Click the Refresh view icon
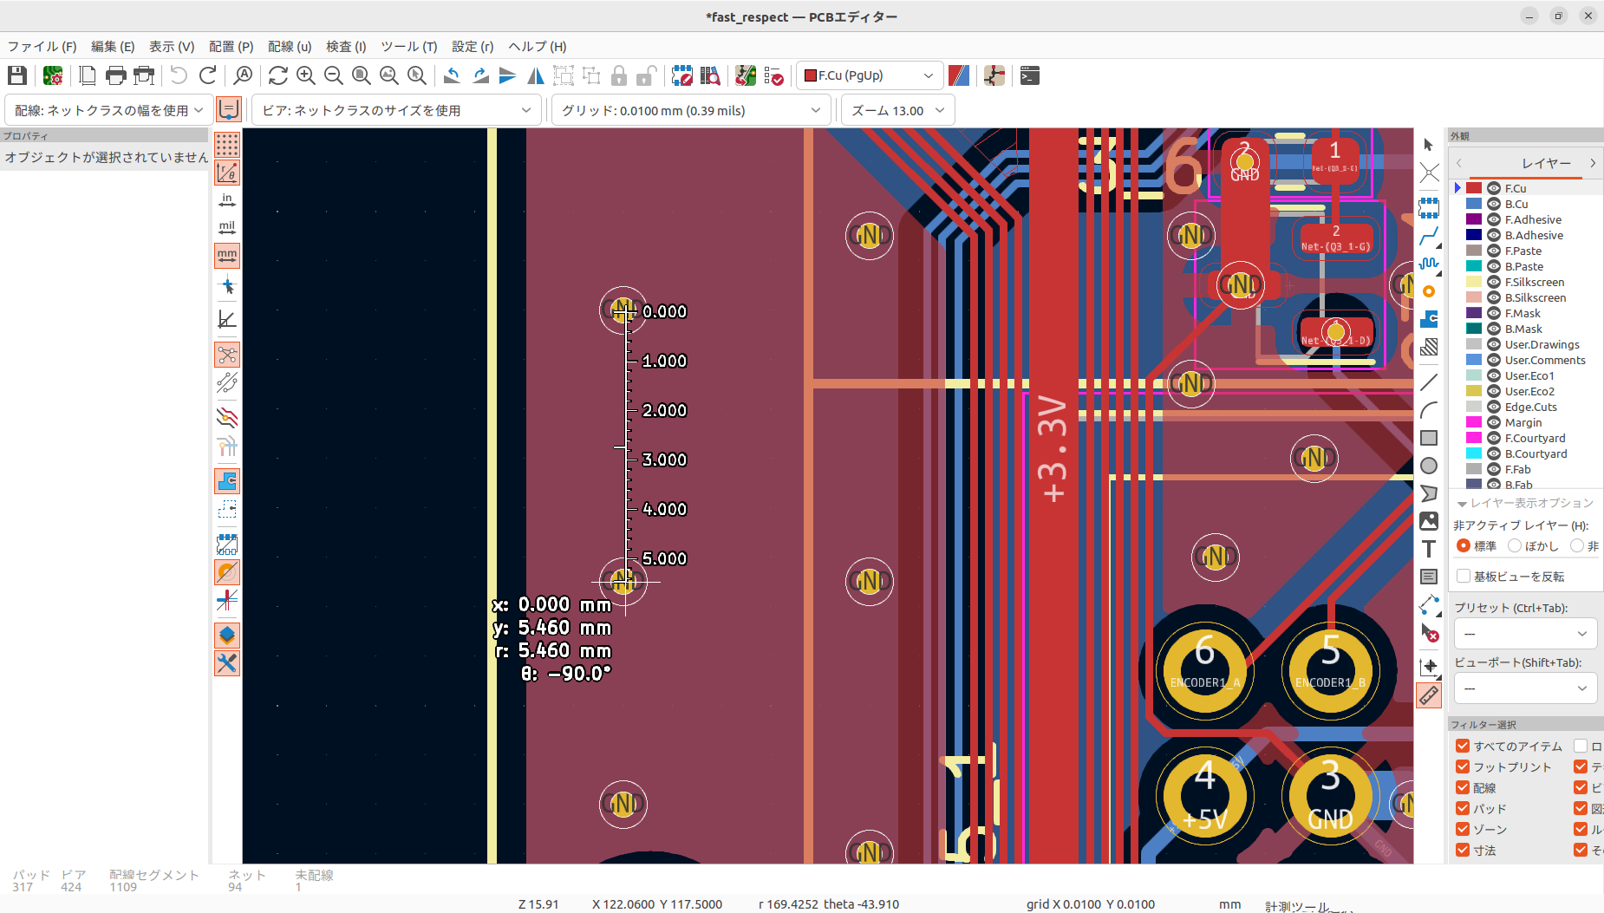The image size is (1604, 913). (277, 76)
